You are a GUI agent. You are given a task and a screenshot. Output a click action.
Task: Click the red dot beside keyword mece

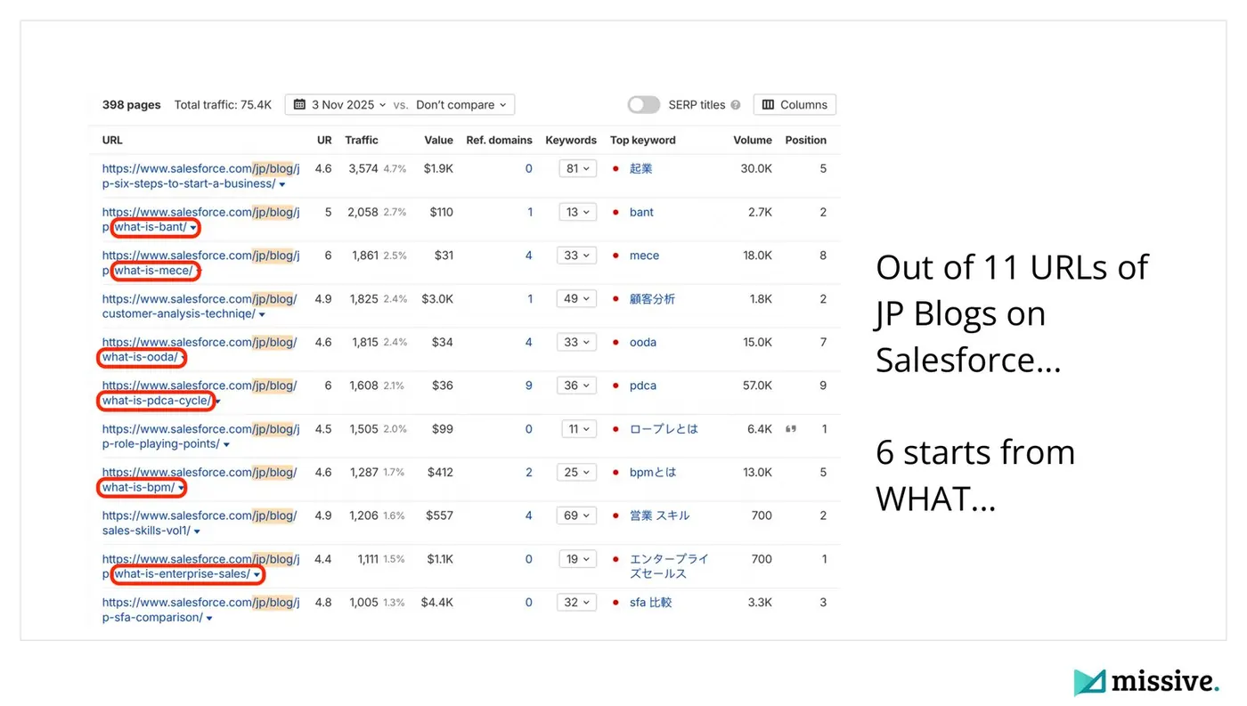615,256
